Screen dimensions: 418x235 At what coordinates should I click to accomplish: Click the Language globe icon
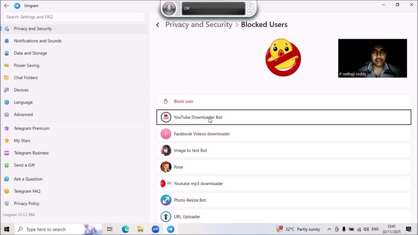pos(7,102)
